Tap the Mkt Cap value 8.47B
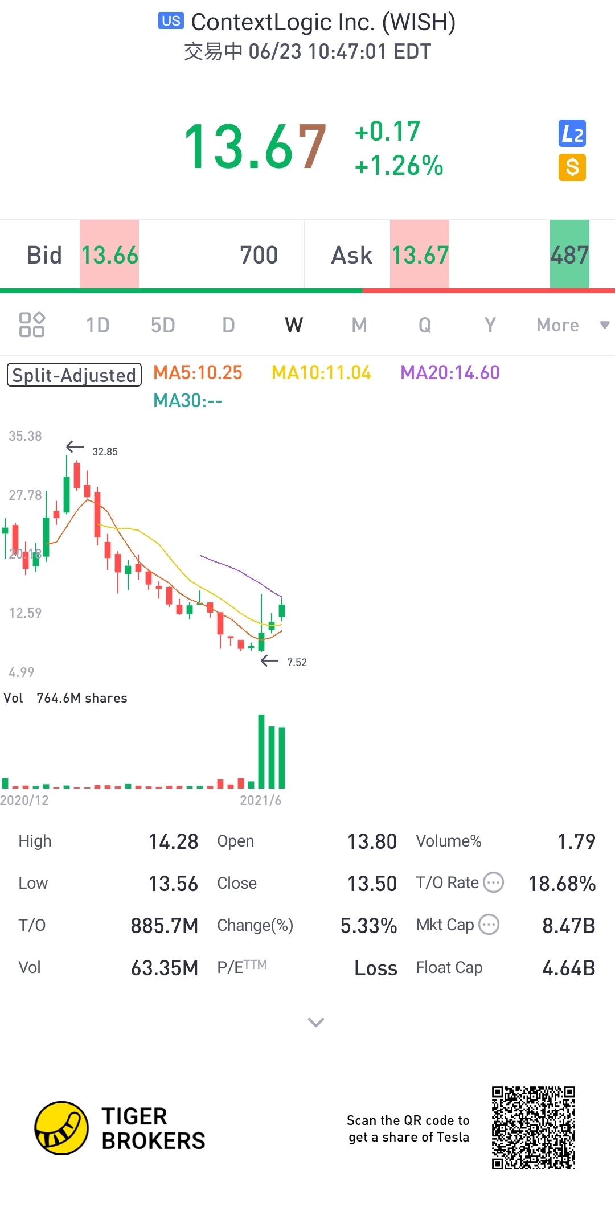Viewport: 615px width, 1207px height. click(x=568, y=925)
